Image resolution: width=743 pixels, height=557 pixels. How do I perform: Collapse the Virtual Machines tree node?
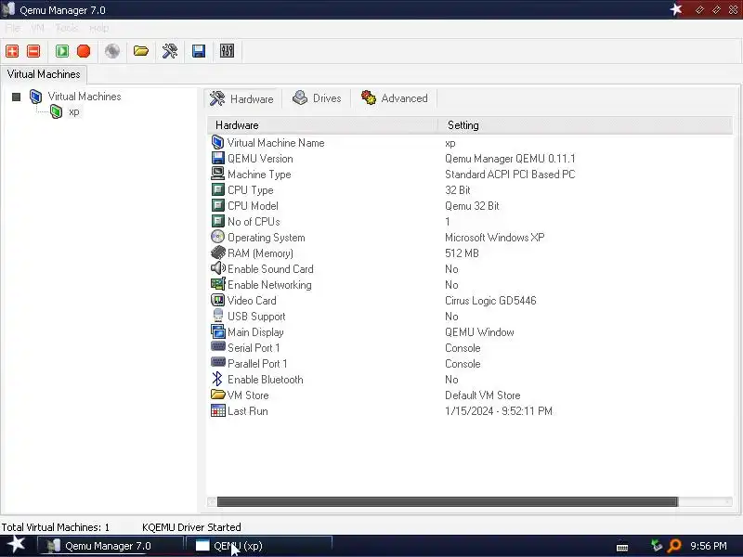click(16, 97)
